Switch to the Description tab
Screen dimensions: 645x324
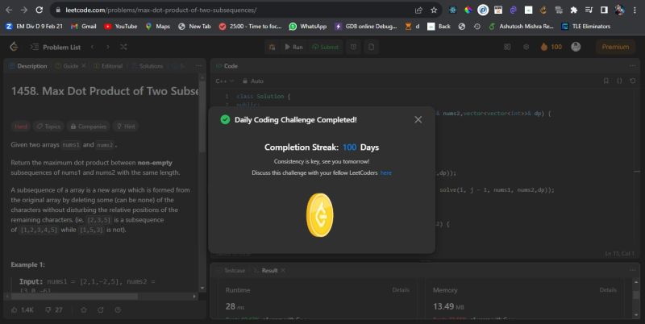click(28, 66)
